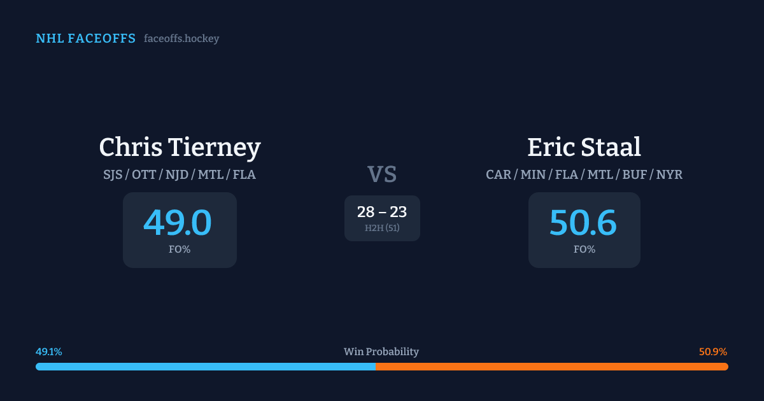Click the 49.1% win probability value
This screenshot has height=401, width=764.
click(x=49, y=352)
